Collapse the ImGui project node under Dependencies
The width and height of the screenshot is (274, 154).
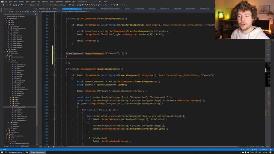[7, 24]
